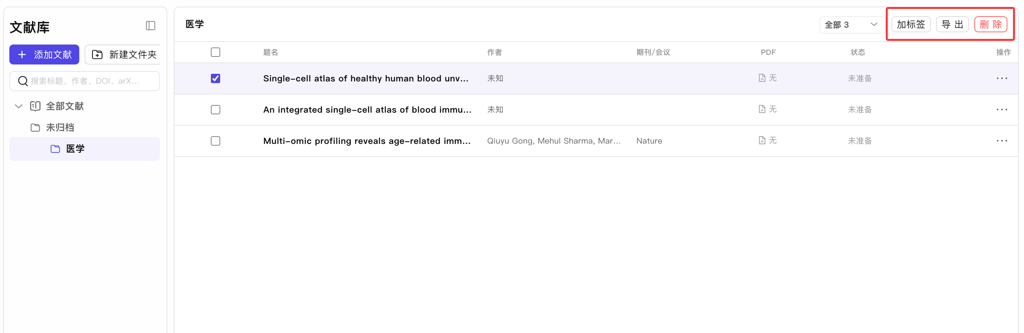Click author Qiuyu Gong, Mehul Sharma cell
The width and height of the screenshot is (1024, 333).
(554, 141)
